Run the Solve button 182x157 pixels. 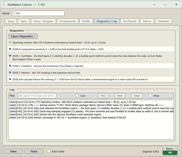coord(13,151)
